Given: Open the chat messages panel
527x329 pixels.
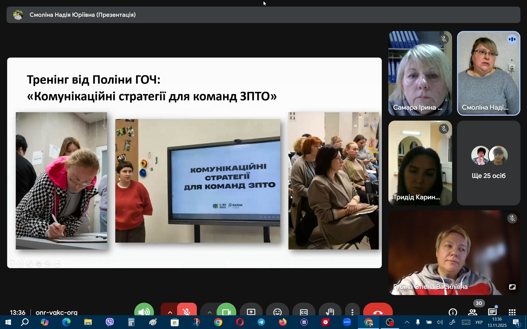Looking at the screenshot, I should (x=492, y=312).
